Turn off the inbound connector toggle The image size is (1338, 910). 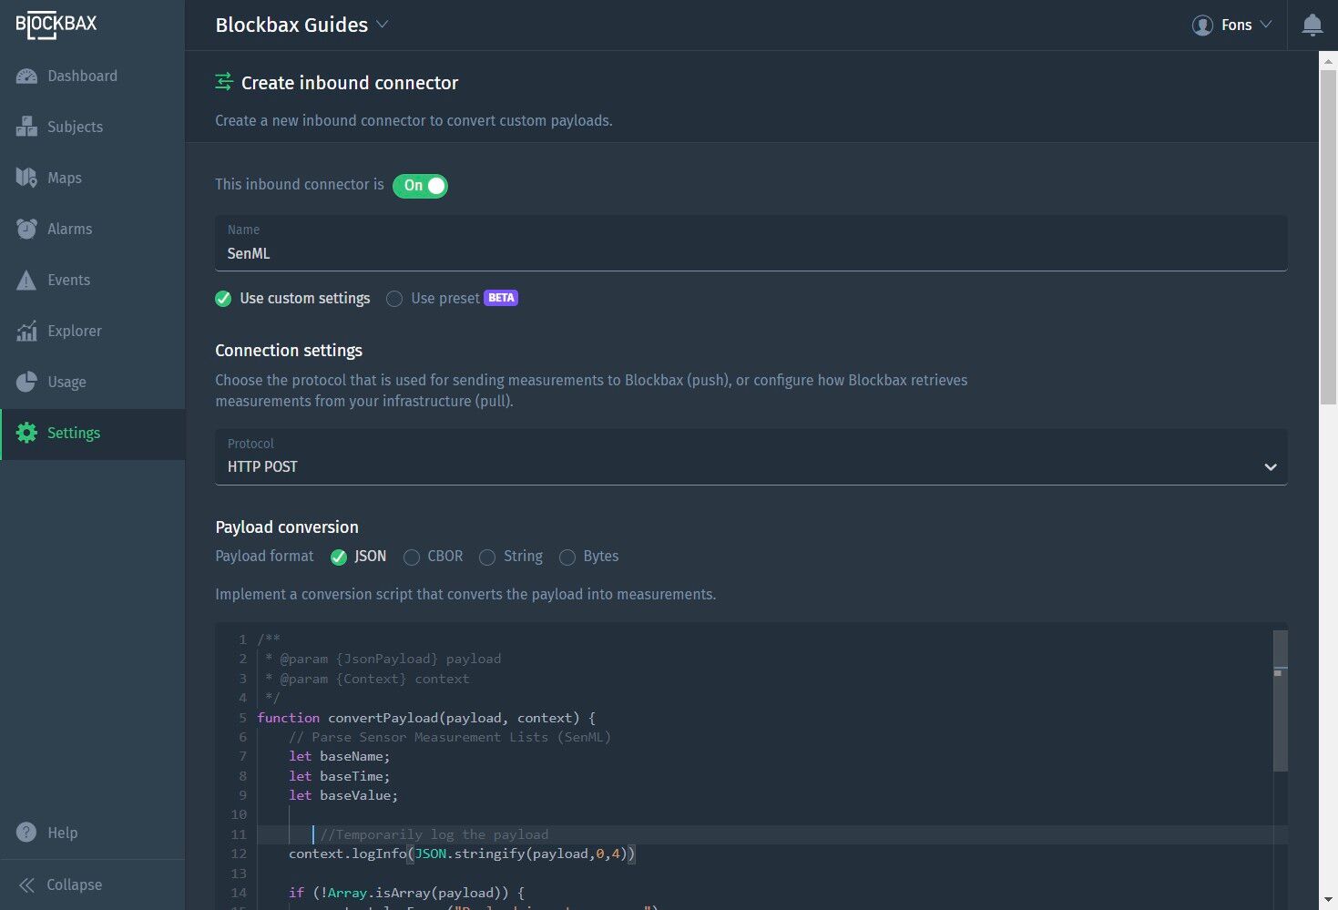tap(420, 186)
